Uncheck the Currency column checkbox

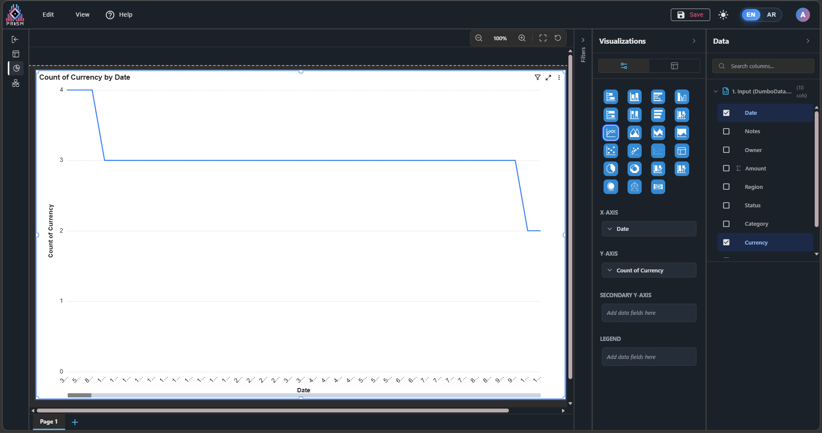click(x=726, y=242)
